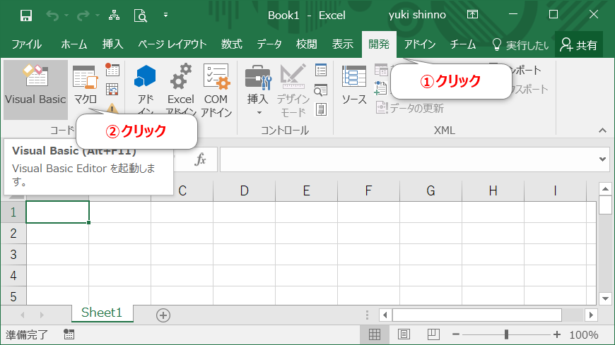Open Excel アドイン manager

point(181,88)
